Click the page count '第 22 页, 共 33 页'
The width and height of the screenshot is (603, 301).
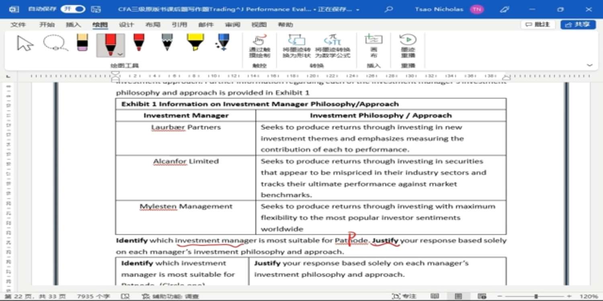35,296
